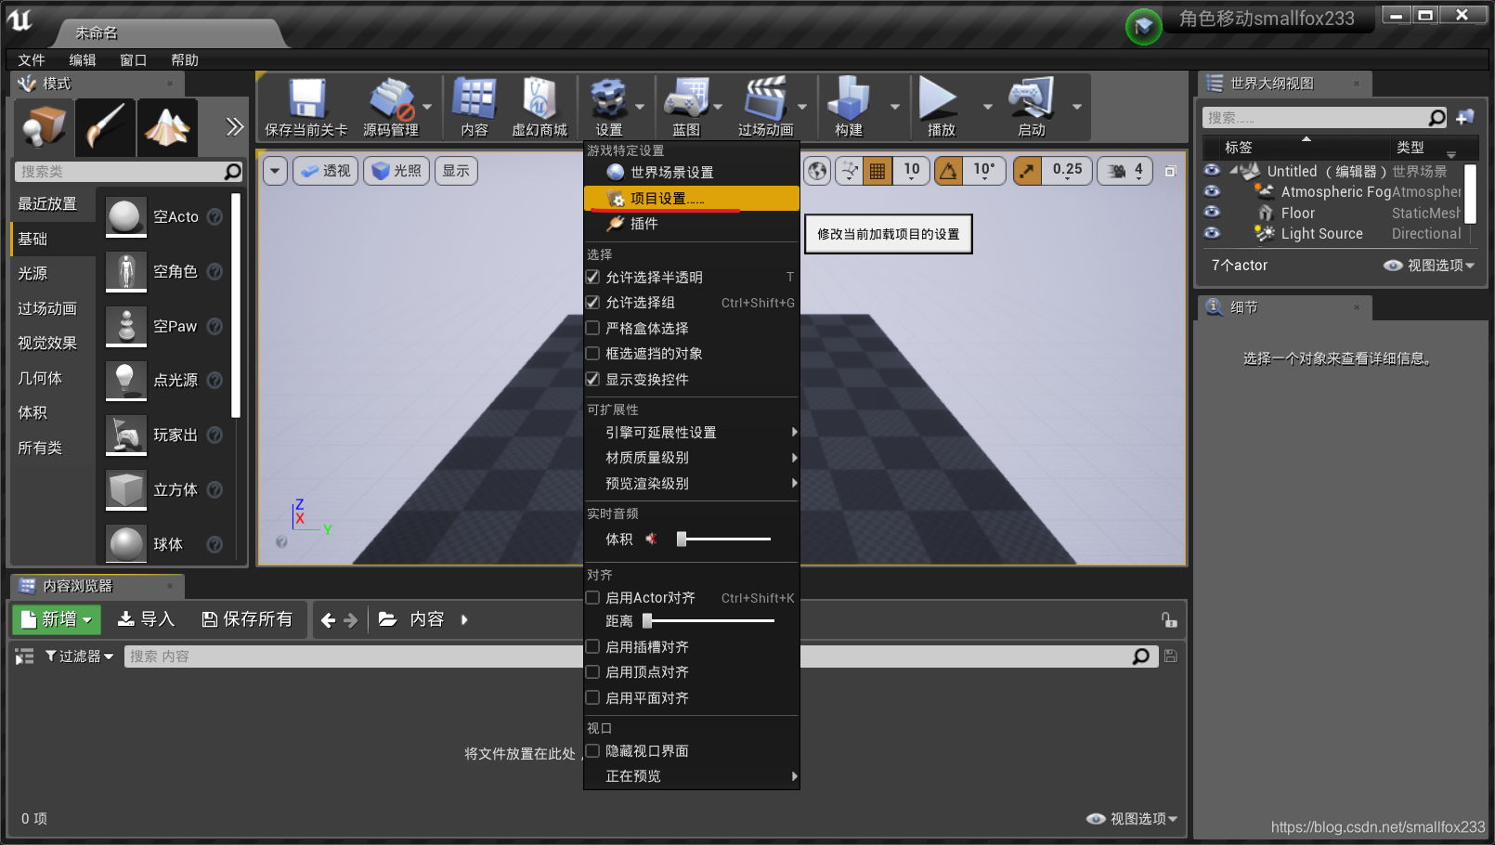Click the 透视 viewport button

point(325,171)
